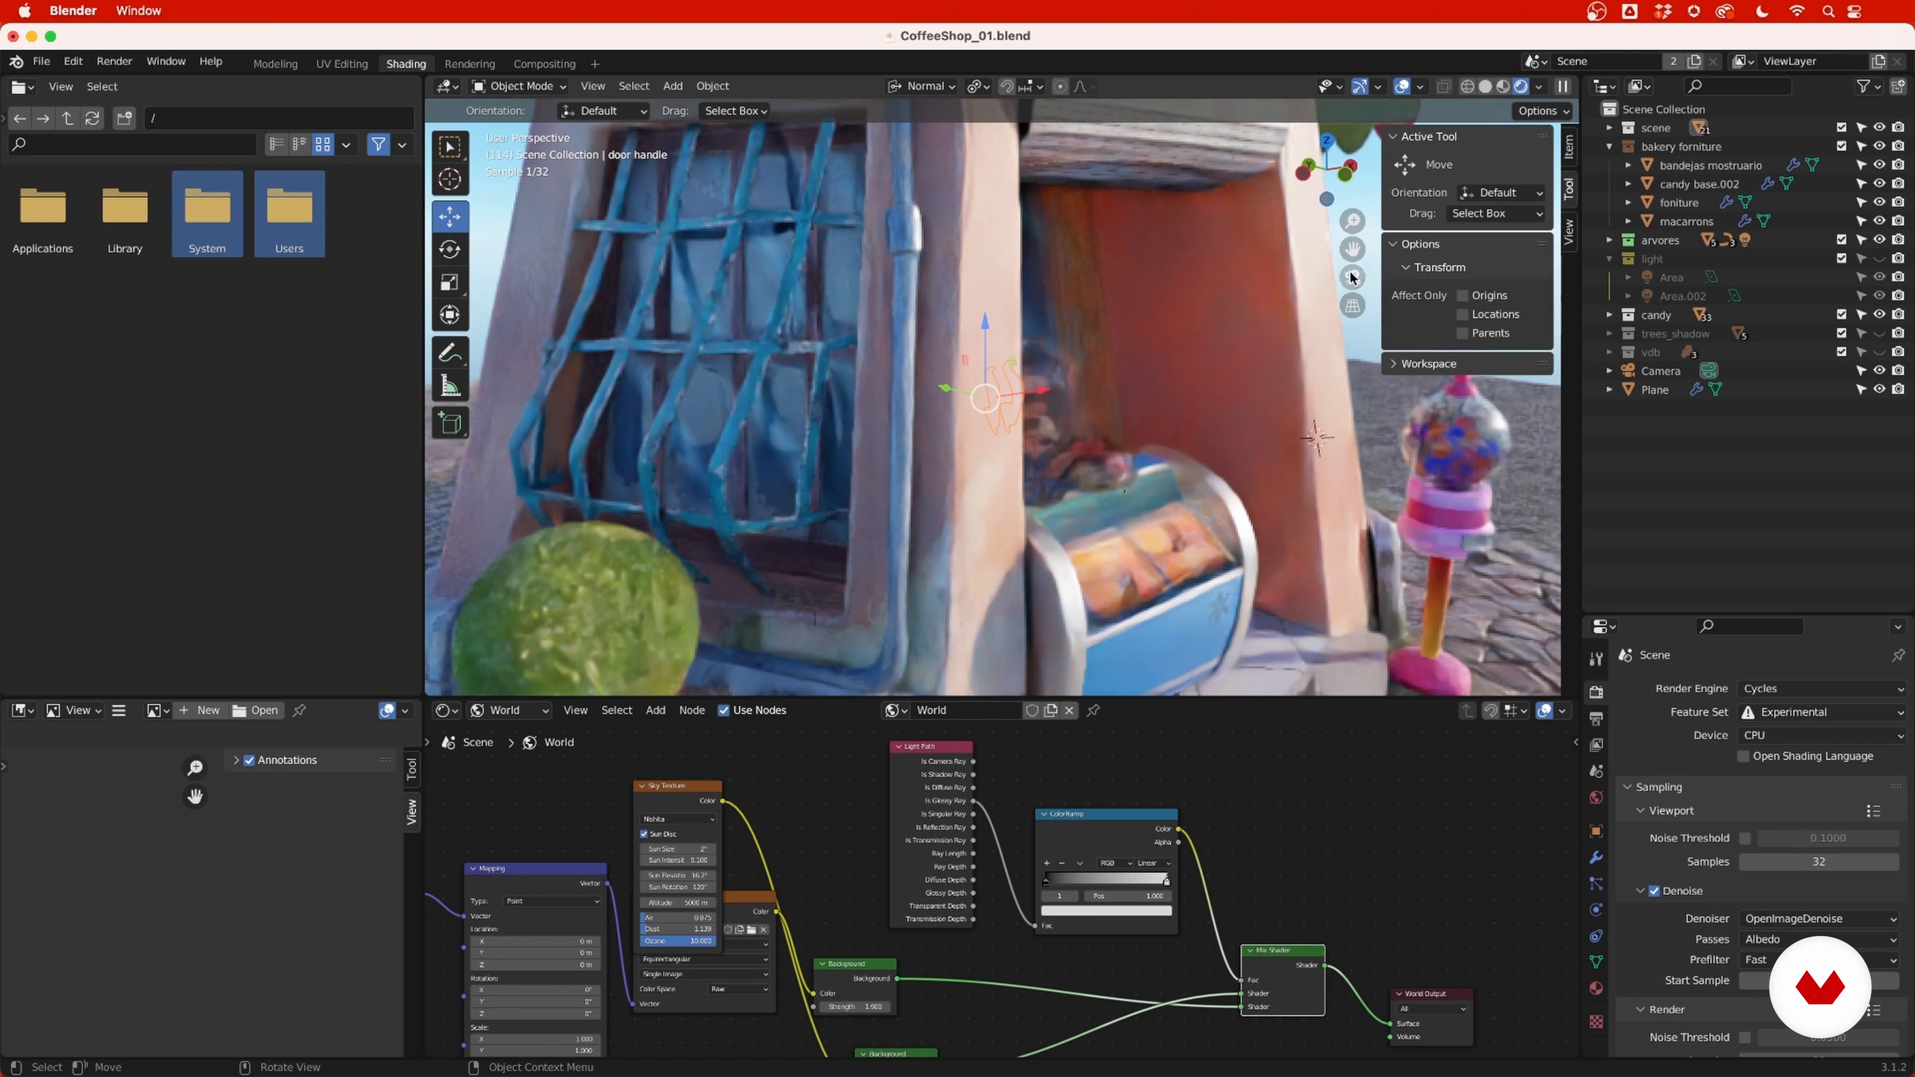Toggle Use Nodes checkbox in node editor
This screenshot has width=1915, height=1077.
coord(723,711)
